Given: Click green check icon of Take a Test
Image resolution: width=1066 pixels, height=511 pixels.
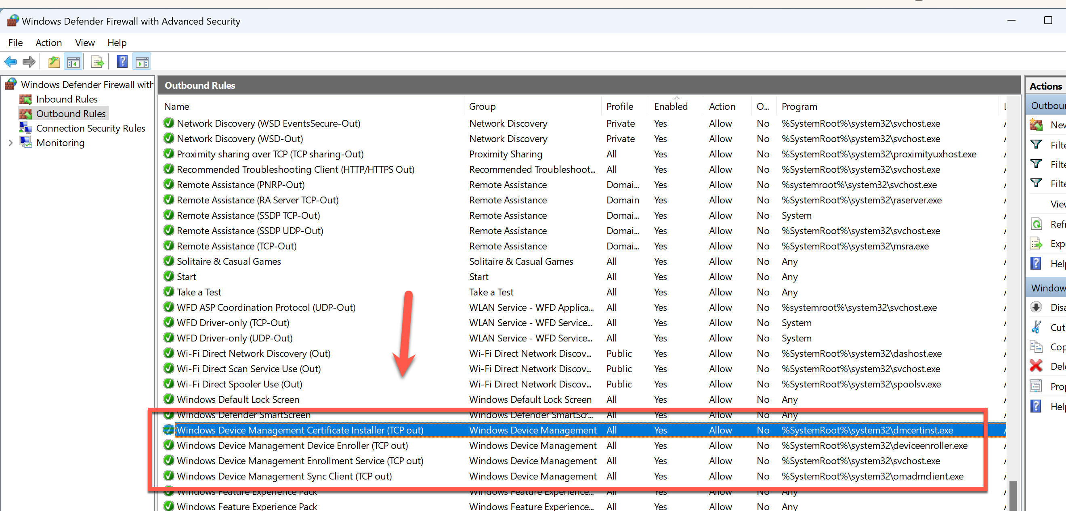Looking at the screenshot, I should coord(168,292).
